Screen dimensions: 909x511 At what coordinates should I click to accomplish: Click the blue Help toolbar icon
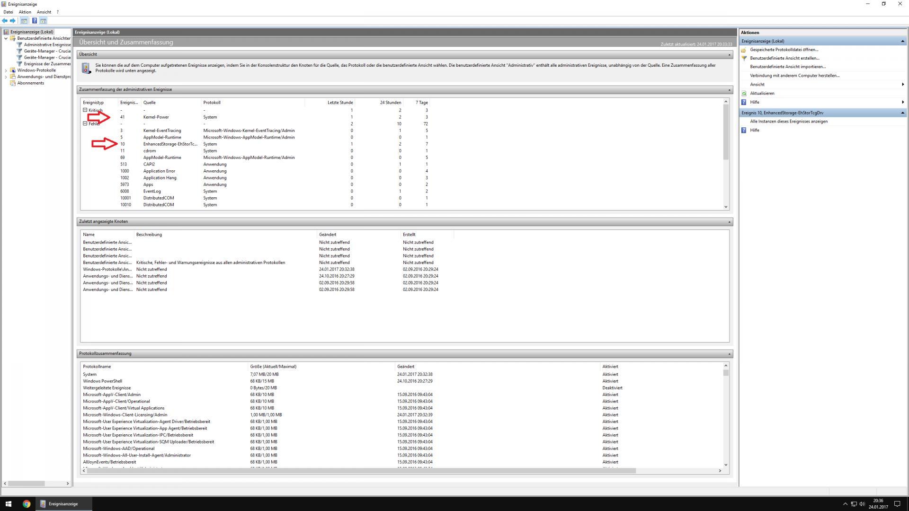[x=35, y=21]
